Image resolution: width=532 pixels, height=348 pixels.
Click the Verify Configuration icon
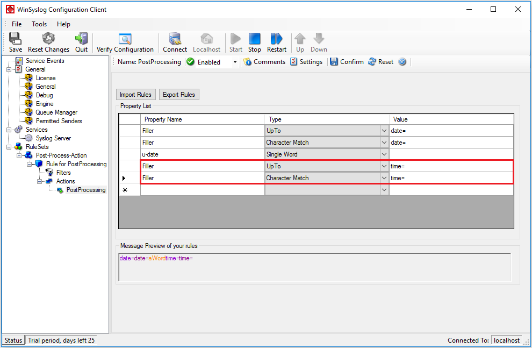(x=125, y=39)
